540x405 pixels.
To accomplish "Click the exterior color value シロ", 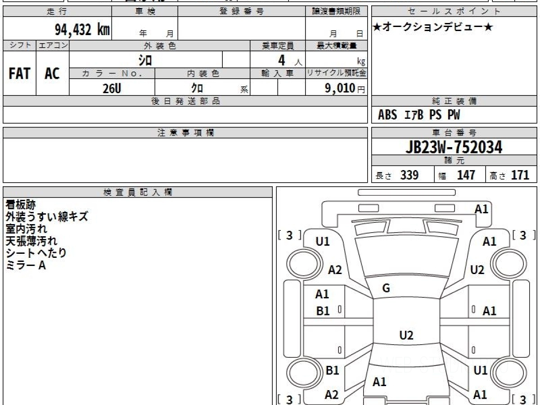I will (145, 60).
